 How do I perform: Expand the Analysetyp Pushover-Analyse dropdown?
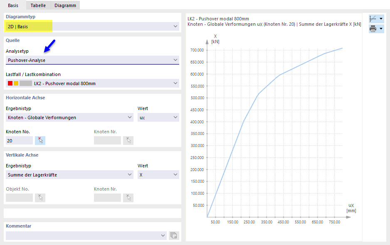point(92,60)
